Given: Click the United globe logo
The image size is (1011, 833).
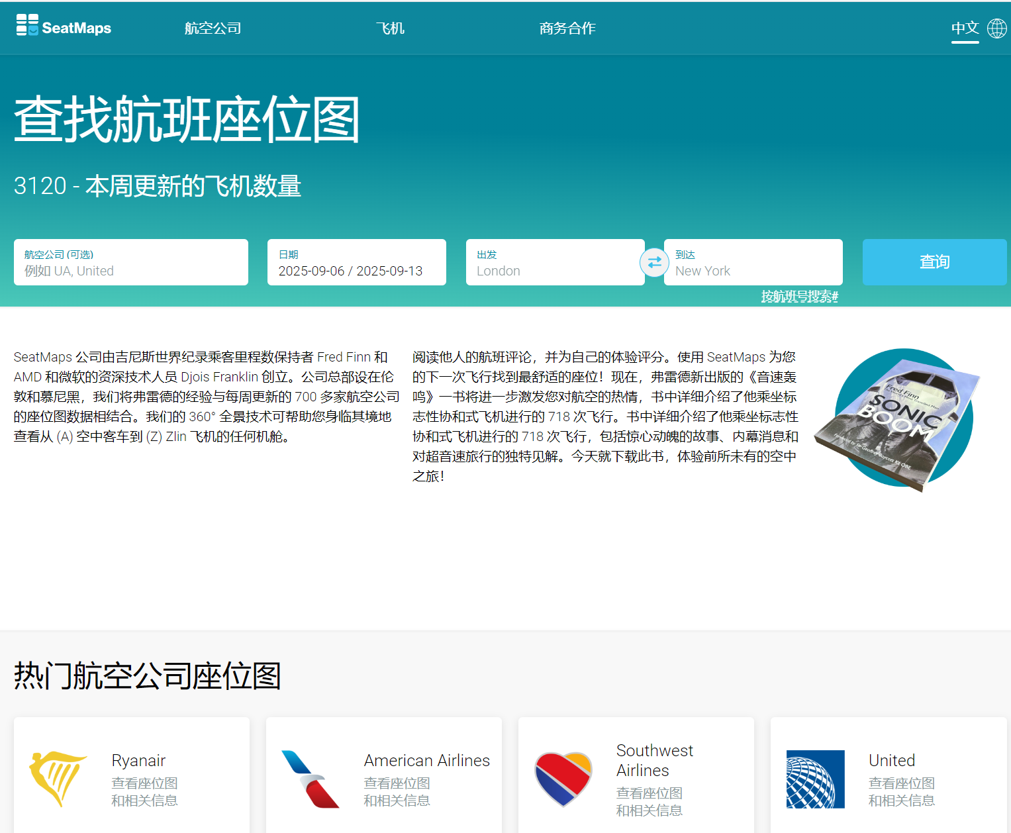Looking at the screenshot, I should 815,779.
